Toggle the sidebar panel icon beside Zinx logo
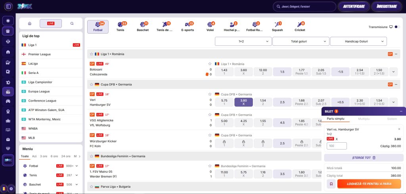The height and width of the screenshot is (194, 406). tap(8, 6)
